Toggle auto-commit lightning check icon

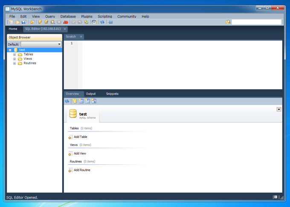[86, 22]
